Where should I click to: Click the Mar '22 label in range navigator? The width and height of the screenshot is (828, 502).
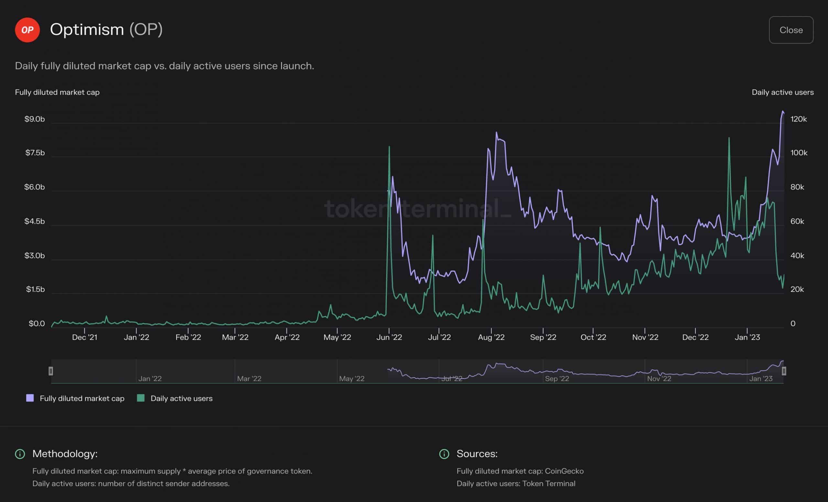coord(249,379)
